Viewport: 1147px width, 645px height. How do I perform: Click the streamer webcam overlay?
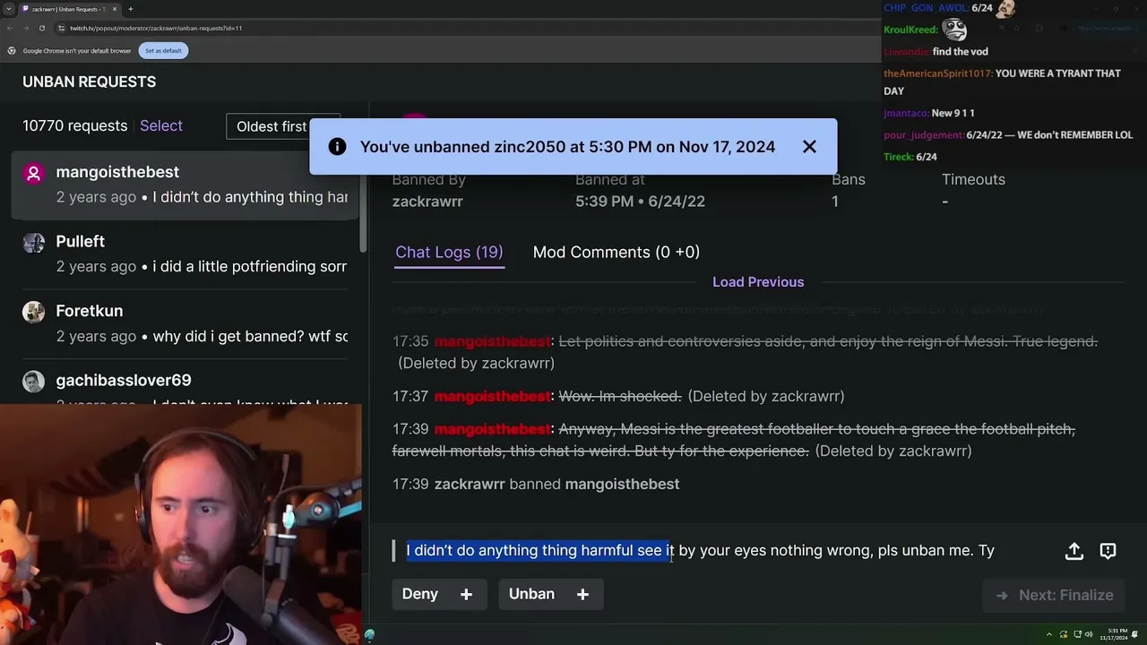tap(180, 524)
